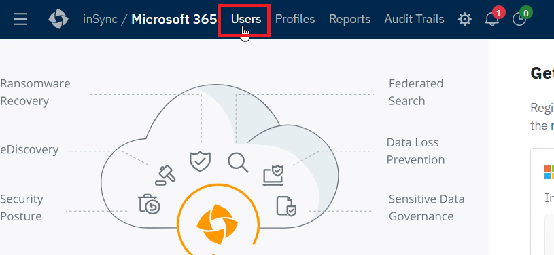Click the laptop shield icon in cloud
554x255 pixels.
(x=273, y=175)
